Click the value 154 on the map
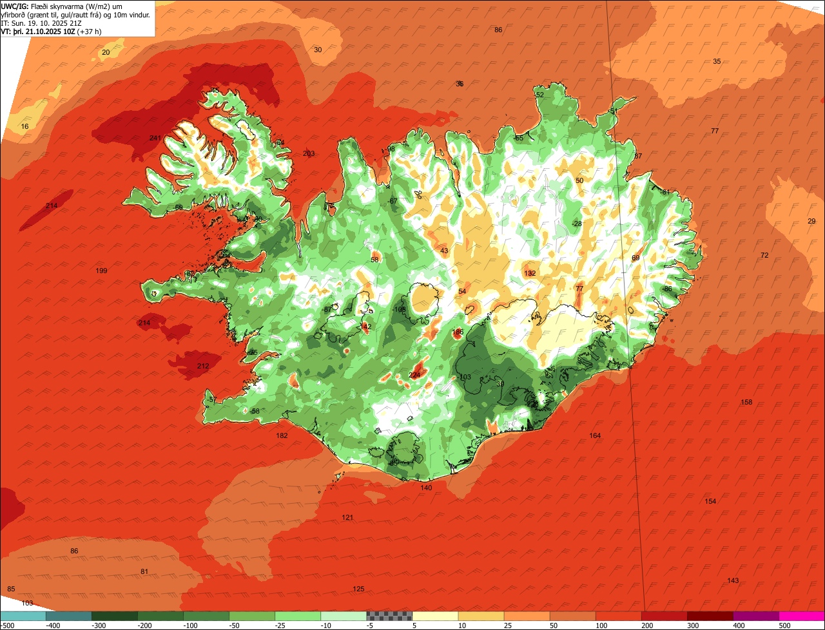Image resolution: width=825 pixels, height=630 pixels. [710, 501]
